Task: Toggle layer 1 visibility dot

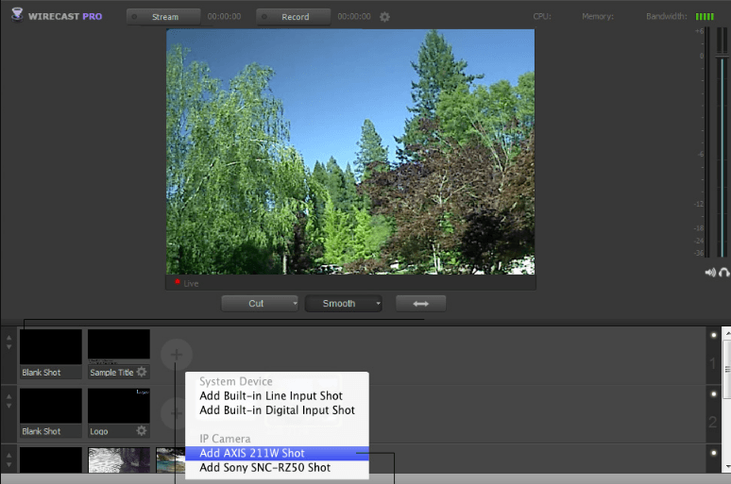Action: tap(713, 335)
